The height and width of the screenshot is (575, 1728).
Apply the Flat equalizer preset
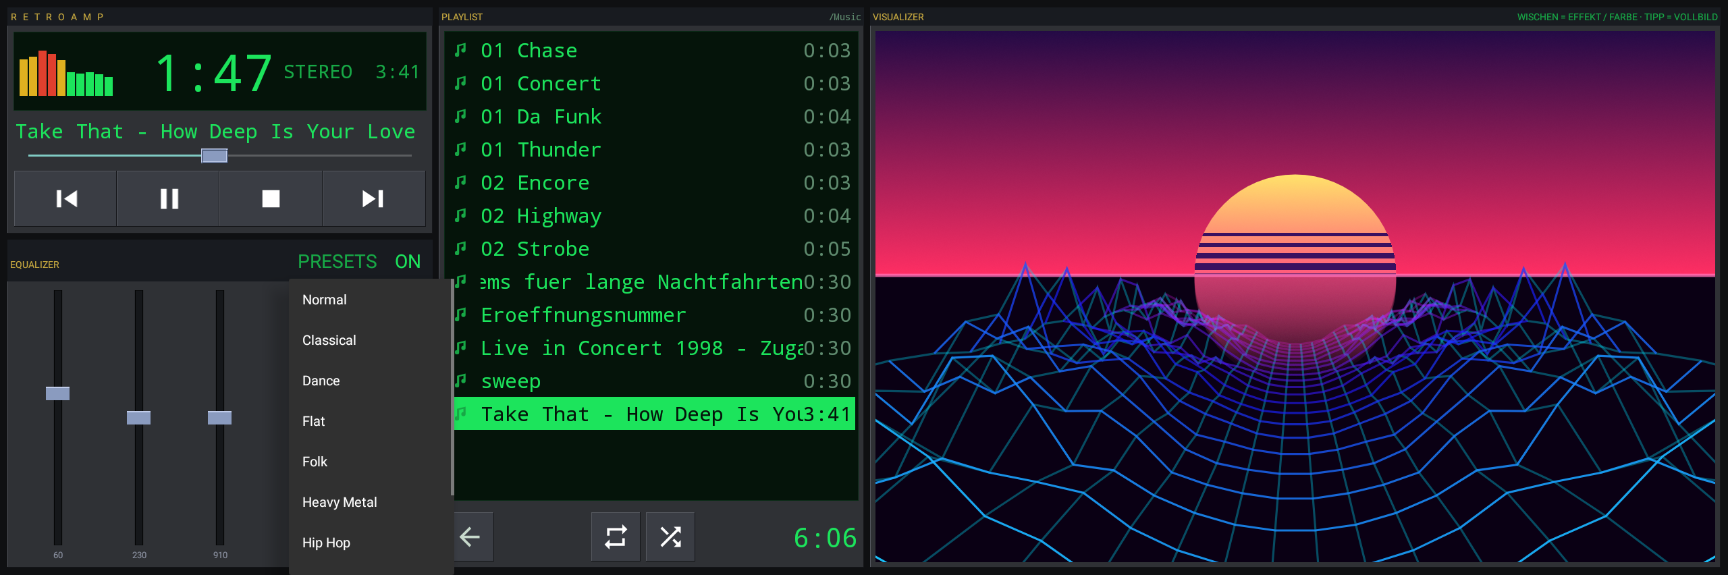(370, 421)
